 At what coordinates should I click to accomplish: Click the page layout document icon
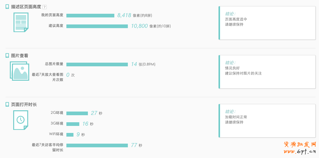click(x=21, y=22)
